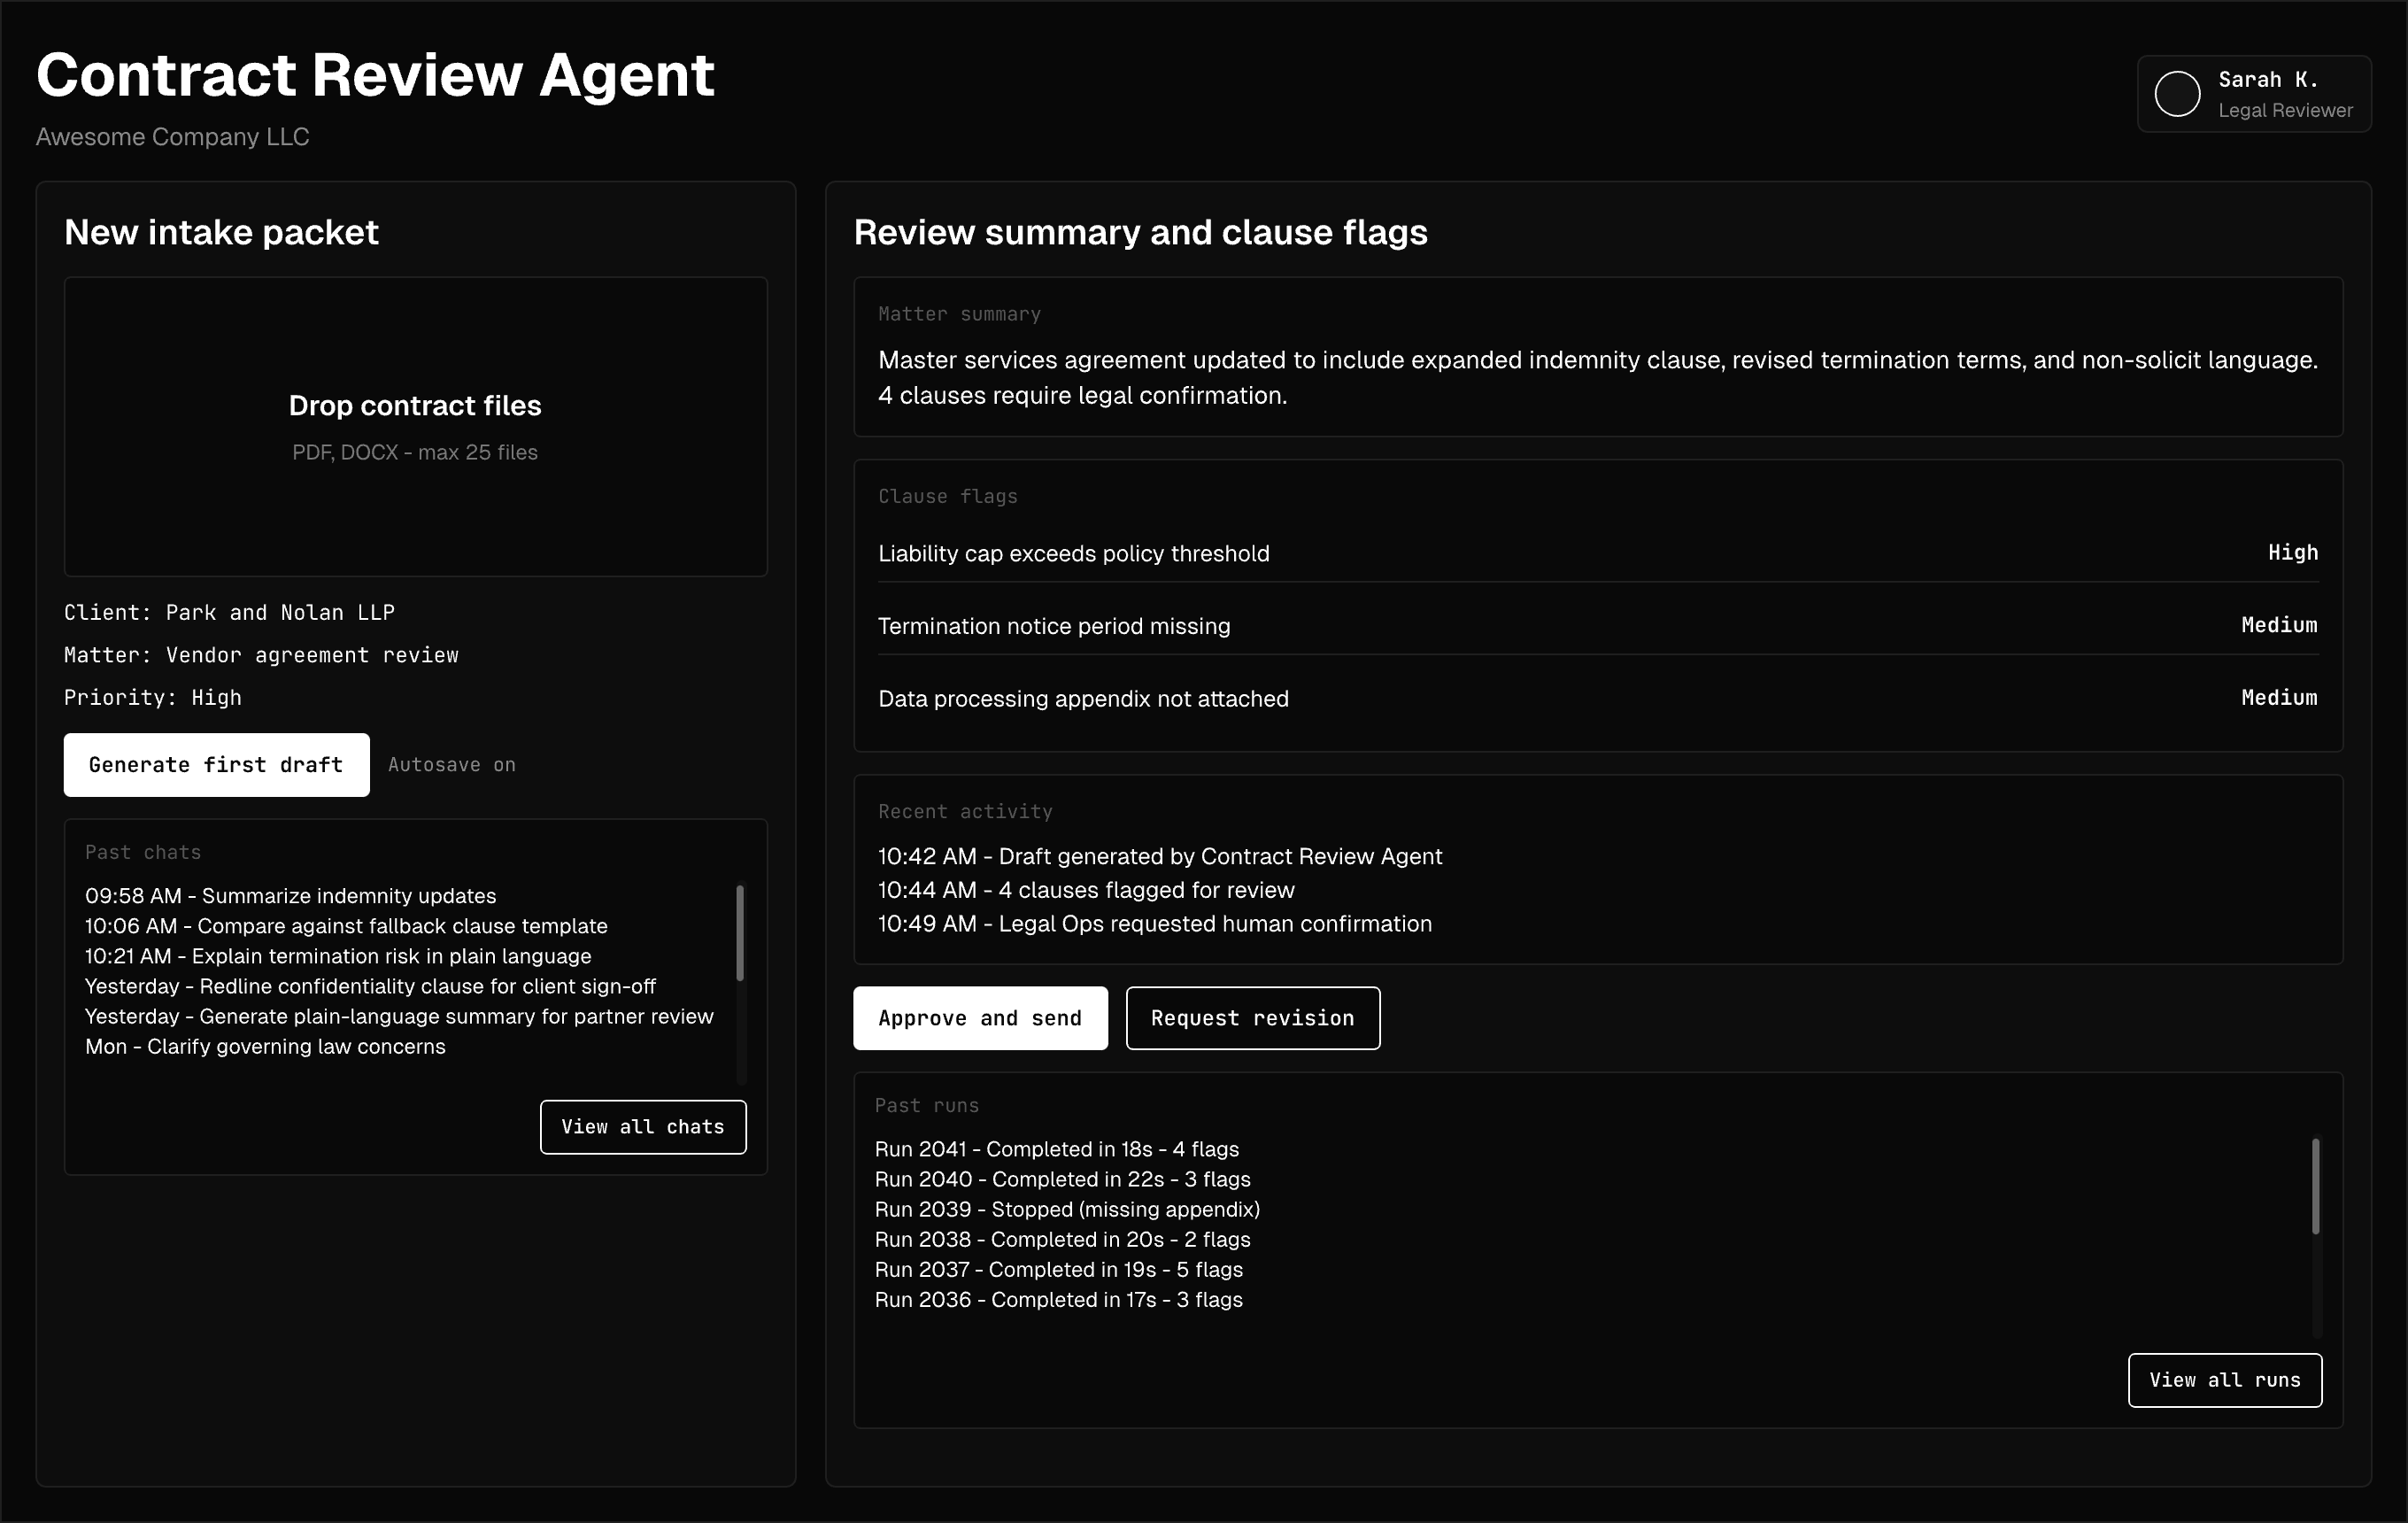The width and height of the screenshot is (2408, 1523).
Task: Click the Drop contract files upload area
Action: pyautogui.click(x=415, y=427)
